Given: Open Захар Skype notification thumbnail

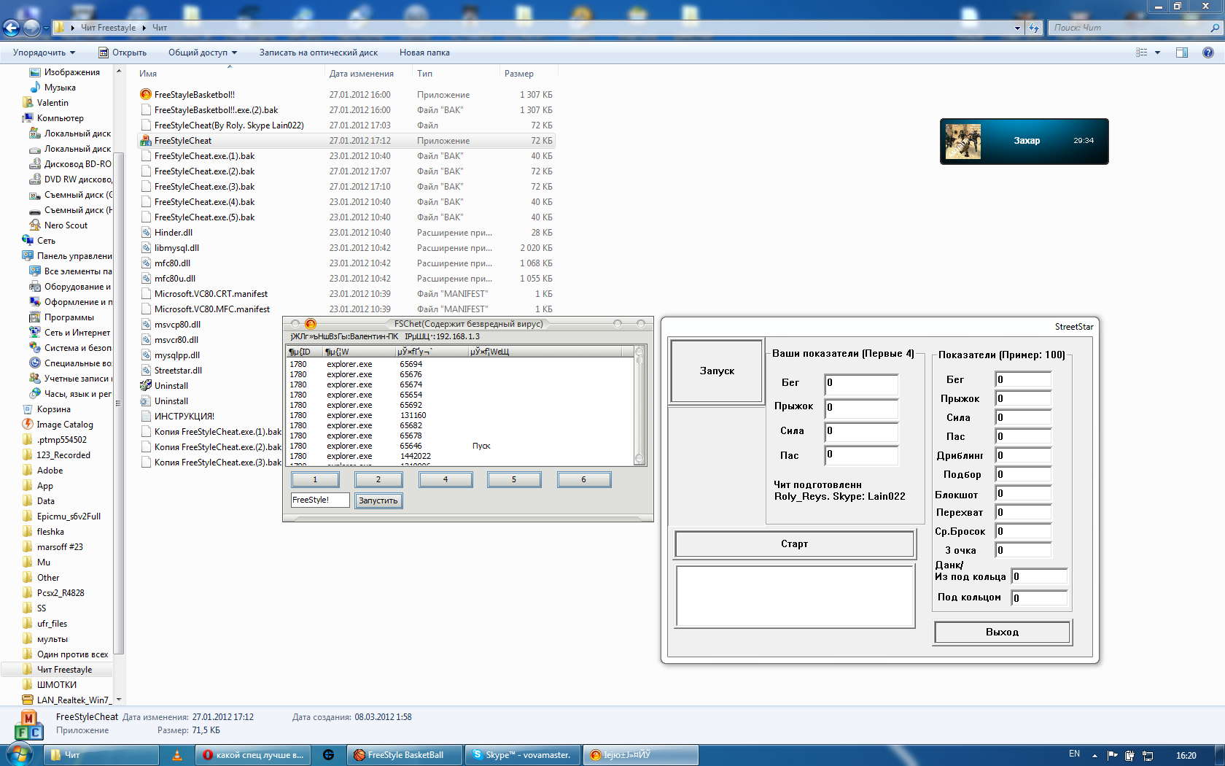Looking at the screenshot, I should [963, 141].
